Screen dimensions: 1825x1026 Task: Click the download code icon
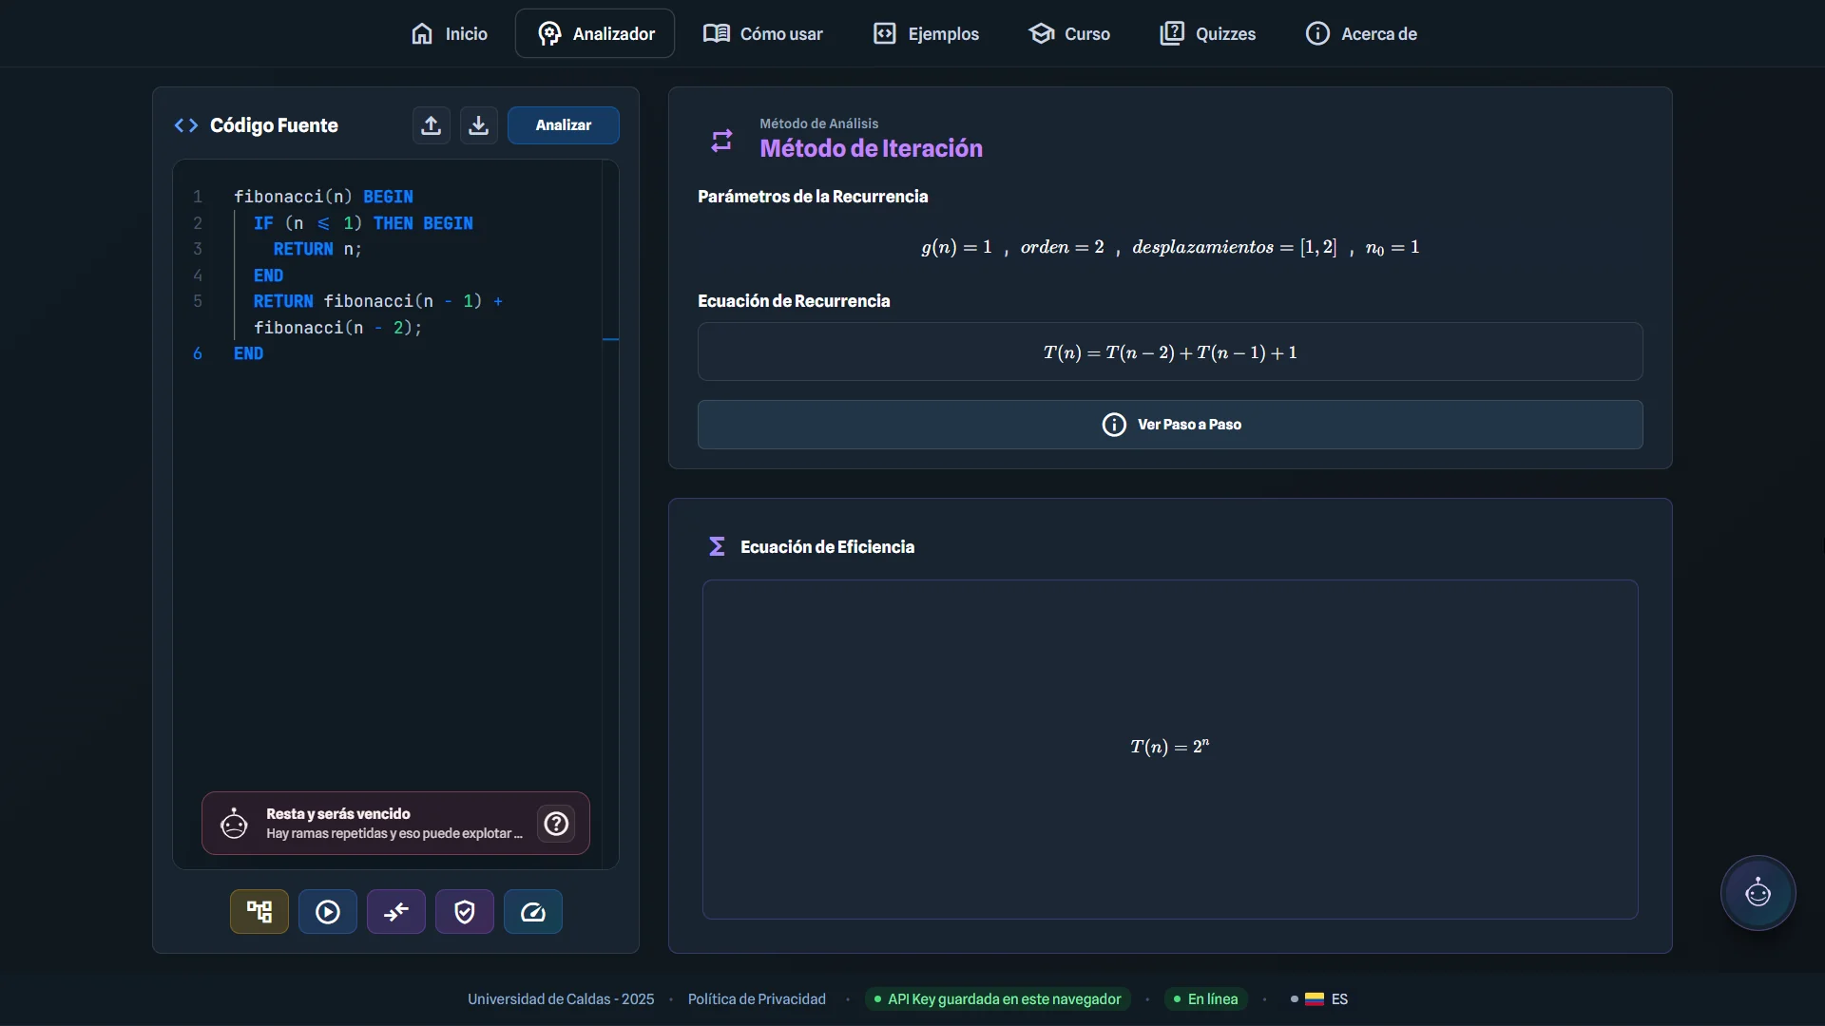[478, 125]
